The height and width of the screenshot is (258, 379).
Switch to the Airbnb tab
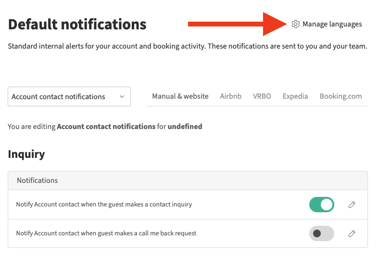[231, 96]
